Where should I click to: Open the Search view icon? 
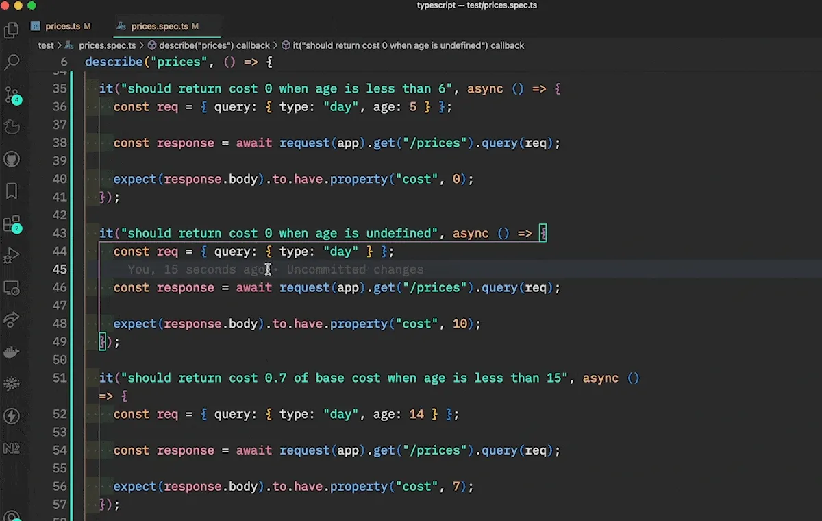point(12,62)
